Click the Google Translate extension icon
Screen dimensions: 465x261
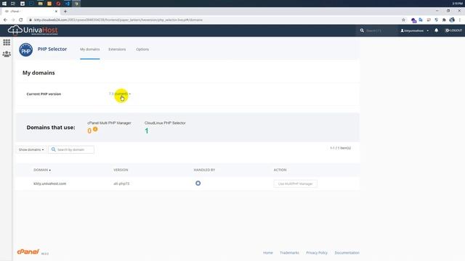click(x=421, y=20)
